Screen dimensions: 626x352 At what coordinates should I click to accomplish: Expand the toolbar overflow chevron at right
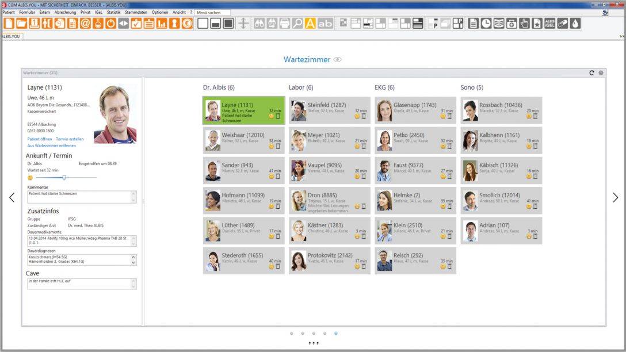click(x=621, y=36)
